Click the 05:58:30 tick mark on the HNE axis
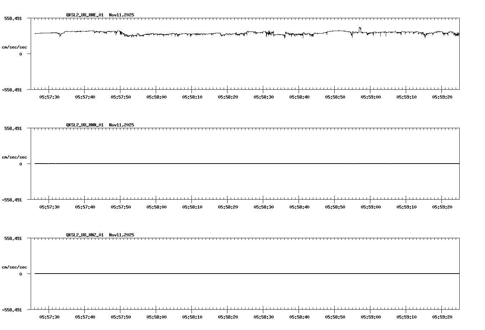Viewport: 485px width, 330px height. coord(263,90)
